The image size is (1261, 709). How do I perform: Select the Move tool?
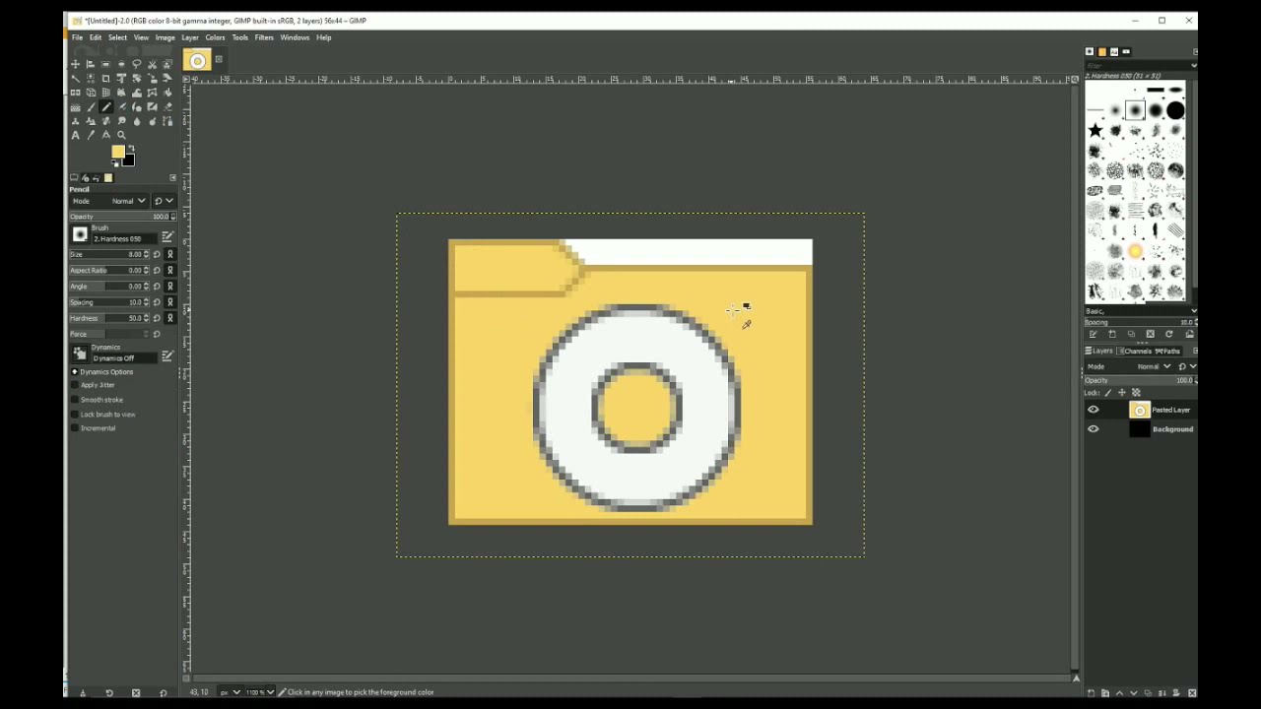point(75,64)
